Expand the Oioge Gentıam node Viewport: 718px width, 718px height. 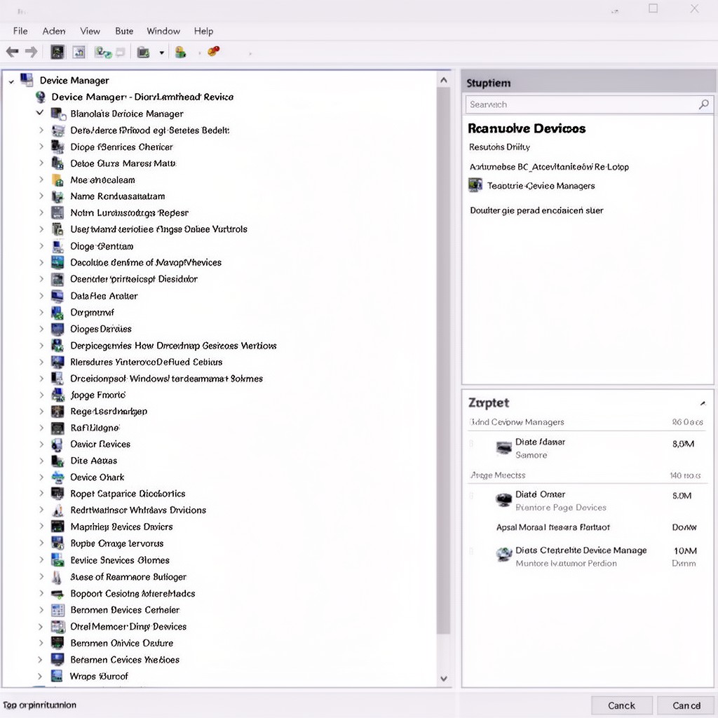[x=41, y=246]
